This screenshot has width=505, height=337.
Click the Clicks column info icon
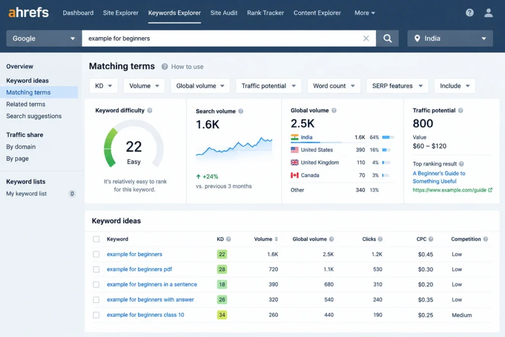click(x=380, y=239)
